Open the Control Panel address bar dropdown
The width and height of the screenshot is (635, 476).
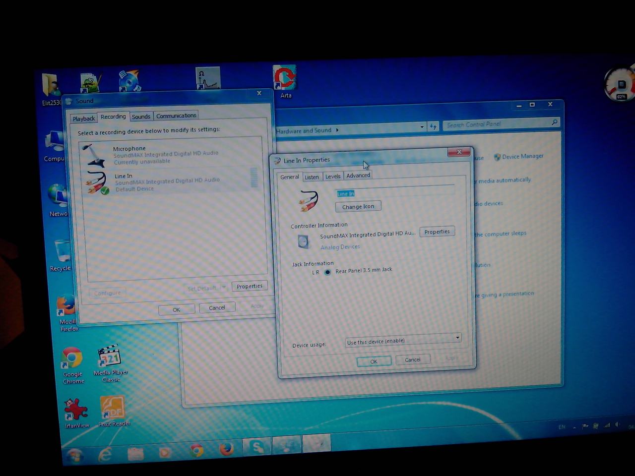point(422,126)
